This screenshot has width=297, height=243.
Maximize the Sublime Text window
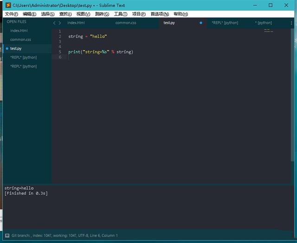coord(271,5)
